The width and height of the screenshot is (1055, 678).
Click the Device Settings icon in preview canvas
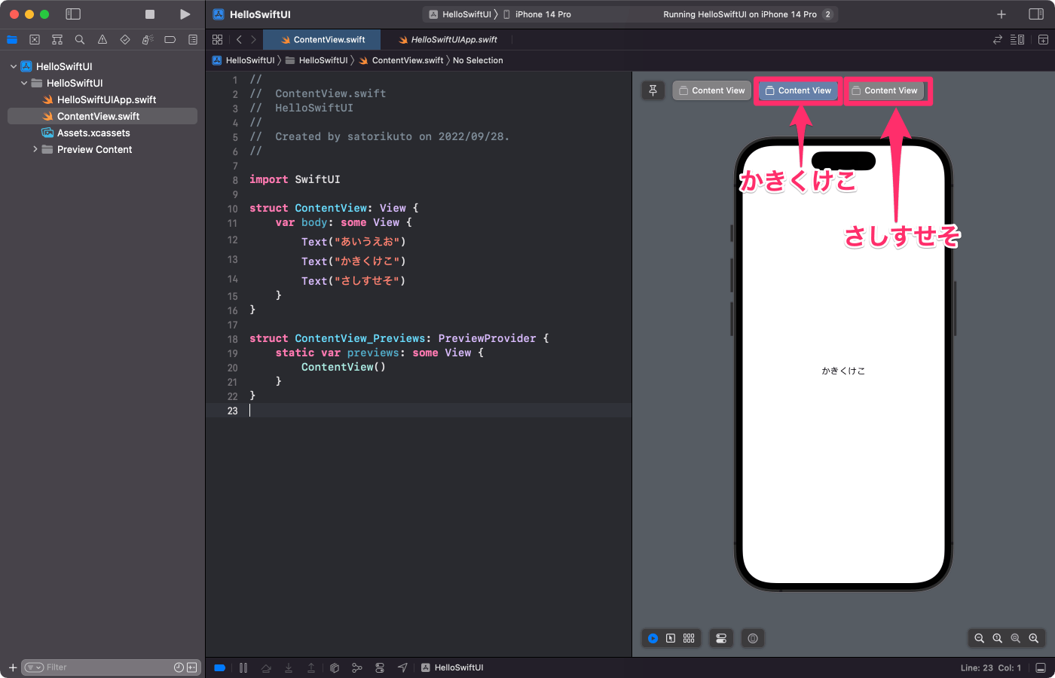(720, 638)
